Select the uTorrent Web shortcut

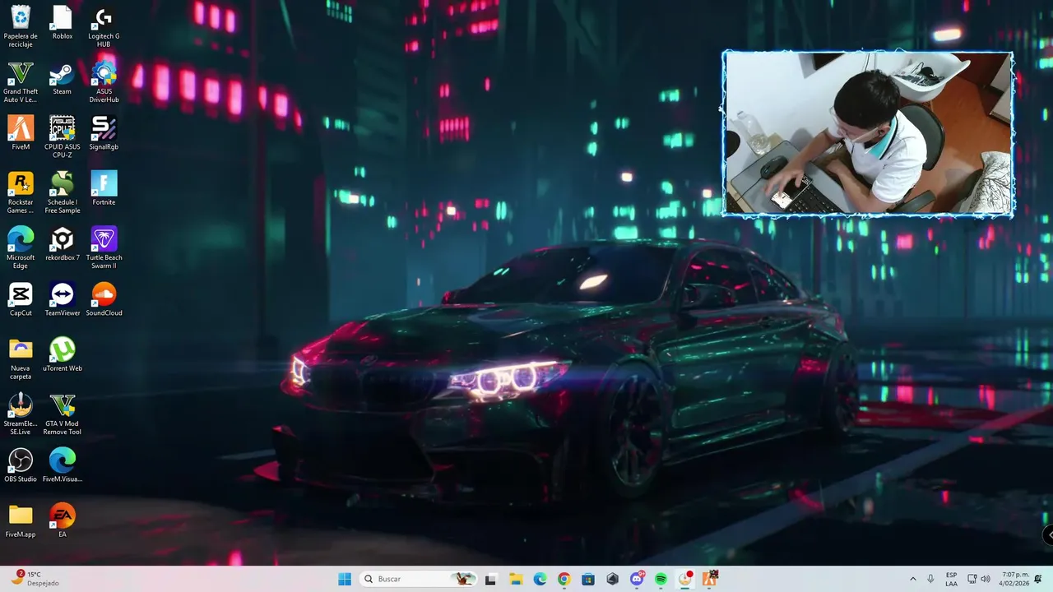(x=63, y=355)
